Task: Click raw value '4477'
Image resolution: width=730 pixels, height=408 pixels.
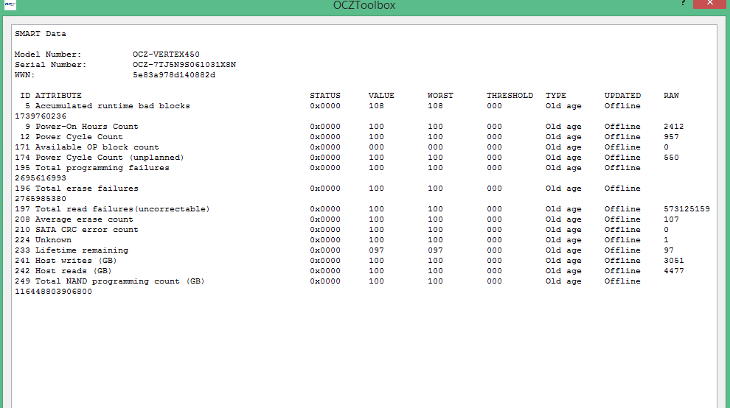Action: click(674, 271)
